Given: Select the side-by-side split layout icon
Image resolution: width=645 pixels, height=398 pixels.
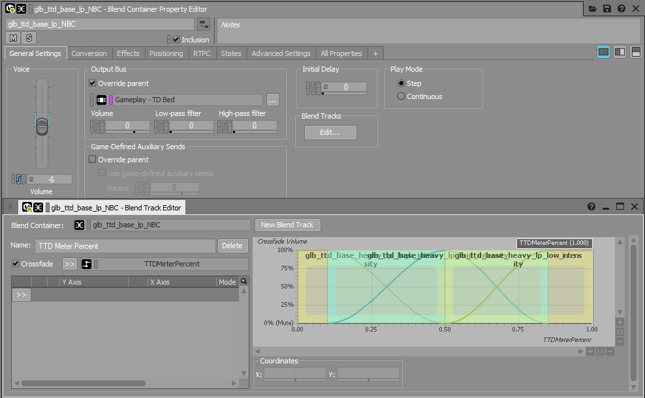Looking at the screenshot, I should pyautogui.click(x=620, y=52).
